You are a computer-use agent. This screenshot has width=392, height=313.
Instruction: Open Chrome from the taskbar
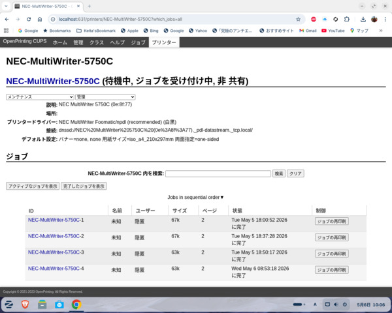[x=76, y=305]
